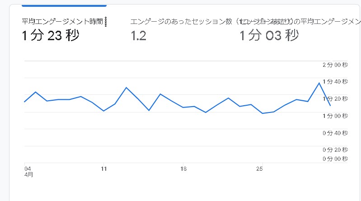Click the first data point of the chart line
361x201 pixels.
pyautogui.click(x=24, y=102)
